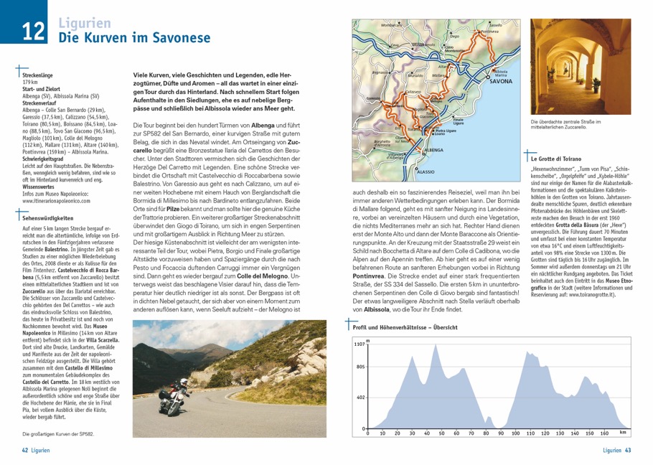
Task: Click the cross marker beside Le Grotte di Toirano
Action: coord(530,154)
